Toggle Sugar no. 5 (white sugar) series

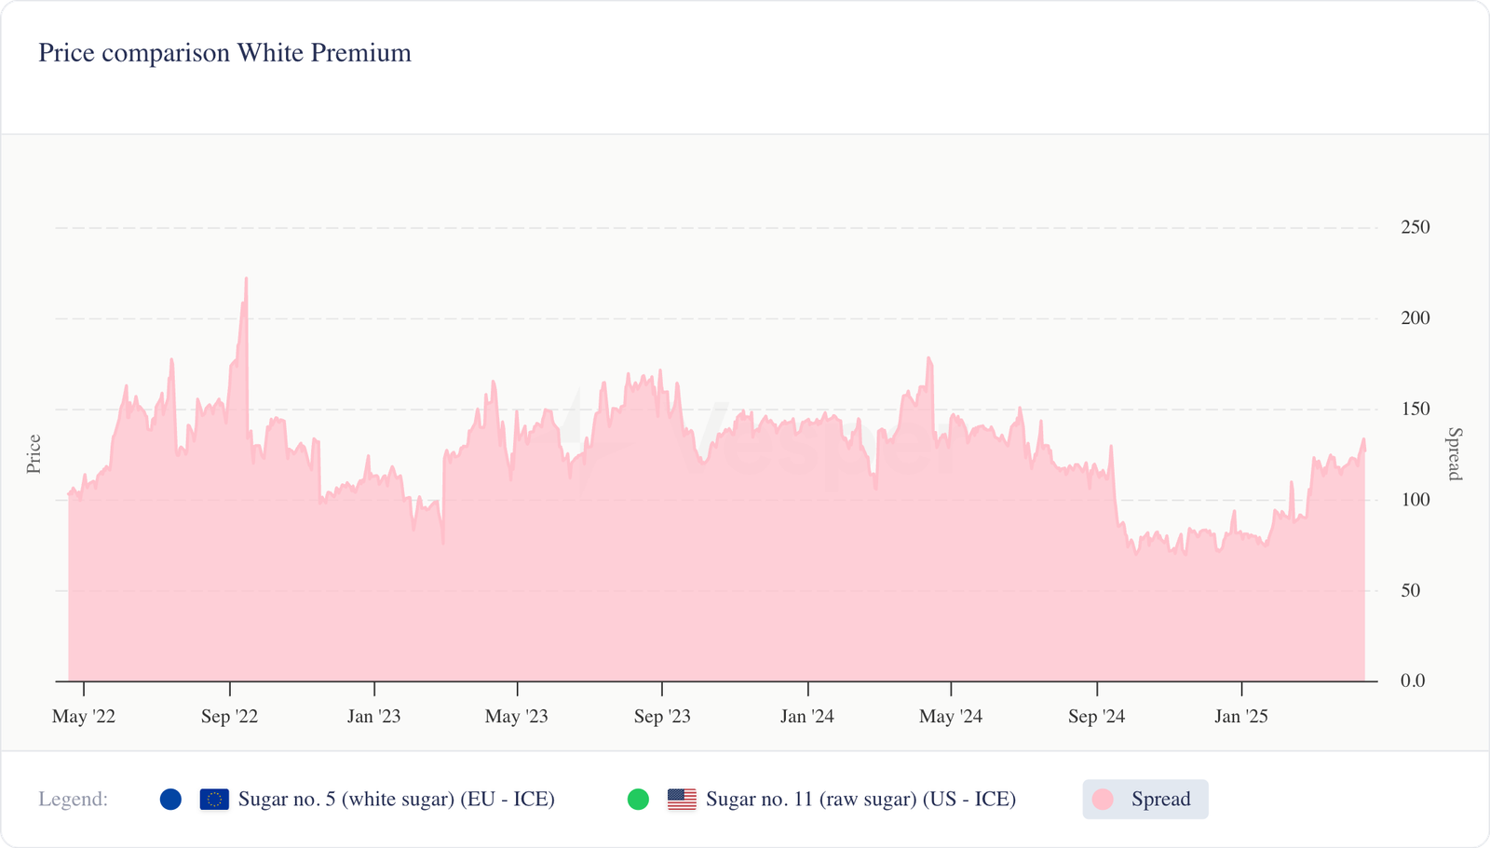396,800
